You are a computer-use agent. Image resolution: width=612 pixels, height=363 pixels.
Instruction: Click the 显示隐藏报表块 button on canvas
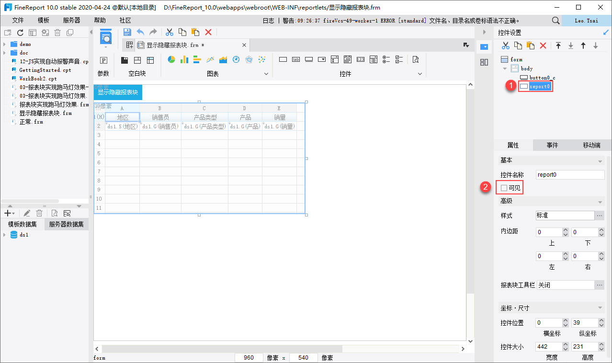[x=118, y=92]
